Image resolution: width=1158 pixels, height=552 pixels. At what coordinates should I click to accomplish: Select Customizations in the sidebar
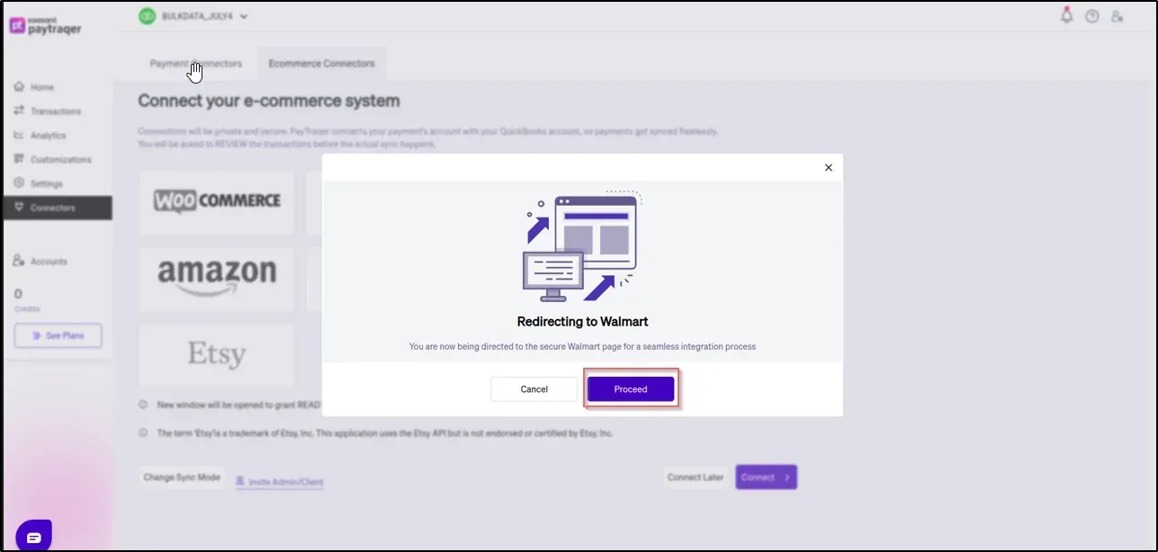click(x=60, y=160)
